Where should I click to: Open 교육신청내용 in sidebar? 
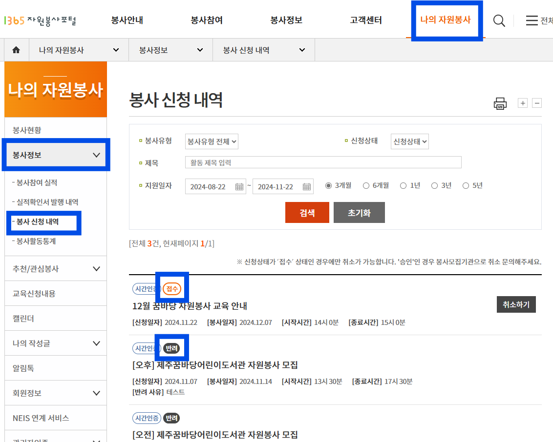click(56, 293)
